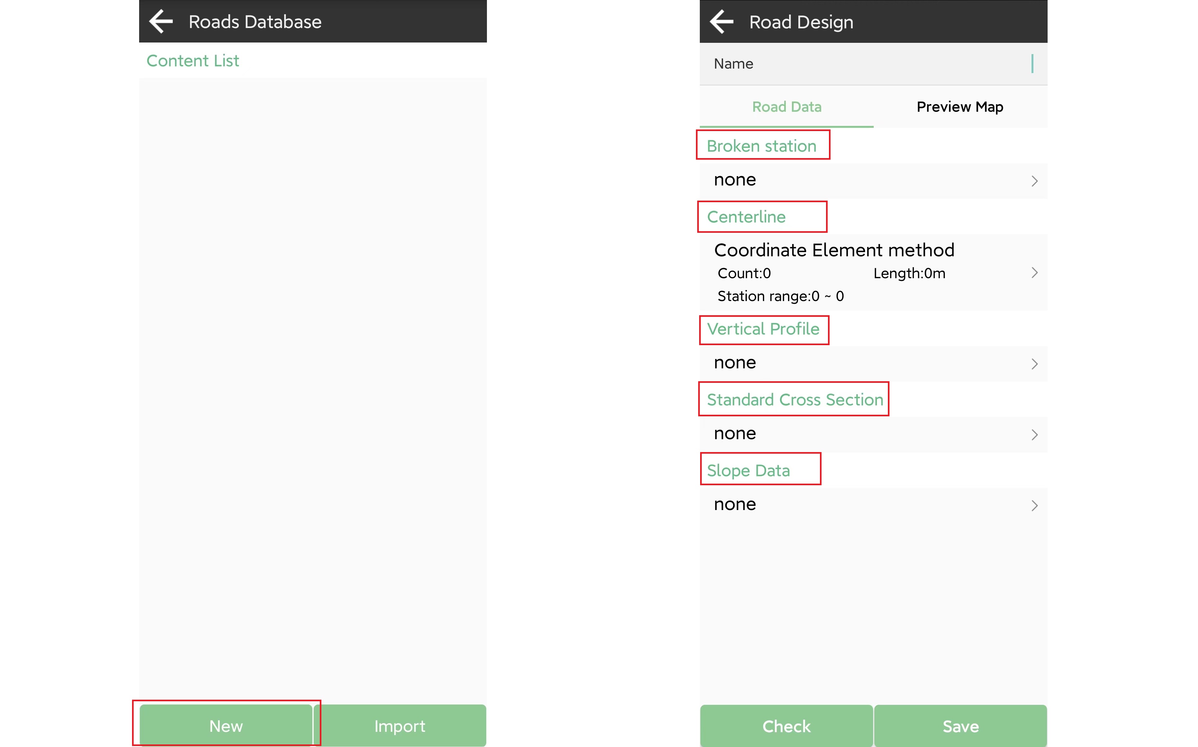Click the Count:0 value
This screenshot has height=747, width=1198.
[x=744, y=273]
